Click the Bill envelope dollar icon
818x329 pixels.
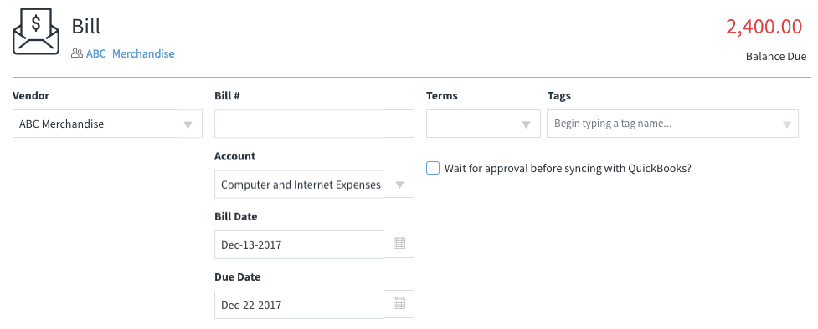[x=35, y=32]
